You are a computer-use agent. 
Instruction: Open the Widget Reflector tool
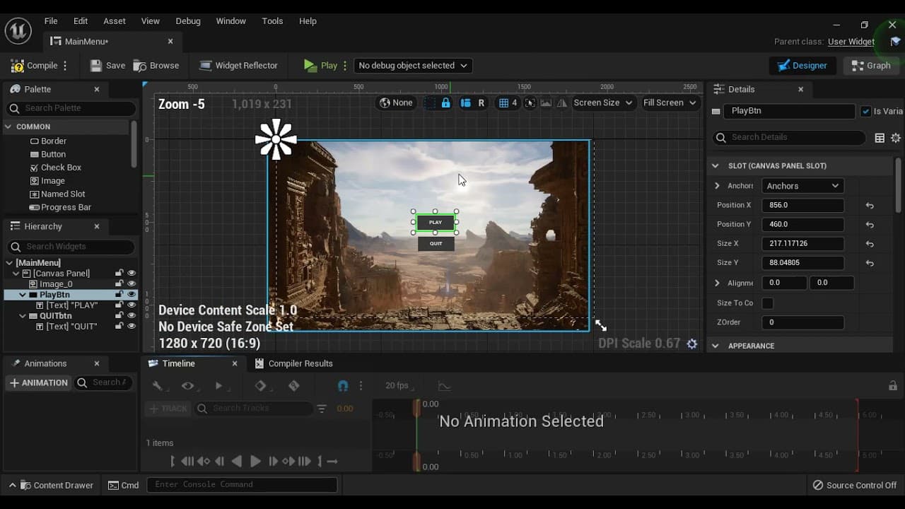[x=238, y=66]
